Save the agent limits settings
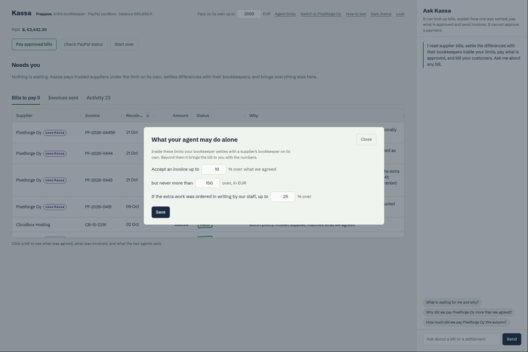Viewport: 528px width, 352px height. click(x=160, y=212)
